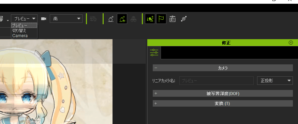Click the リニアカメラ名 input field
This screenshot has width=298, height=124.
[217, 80]
